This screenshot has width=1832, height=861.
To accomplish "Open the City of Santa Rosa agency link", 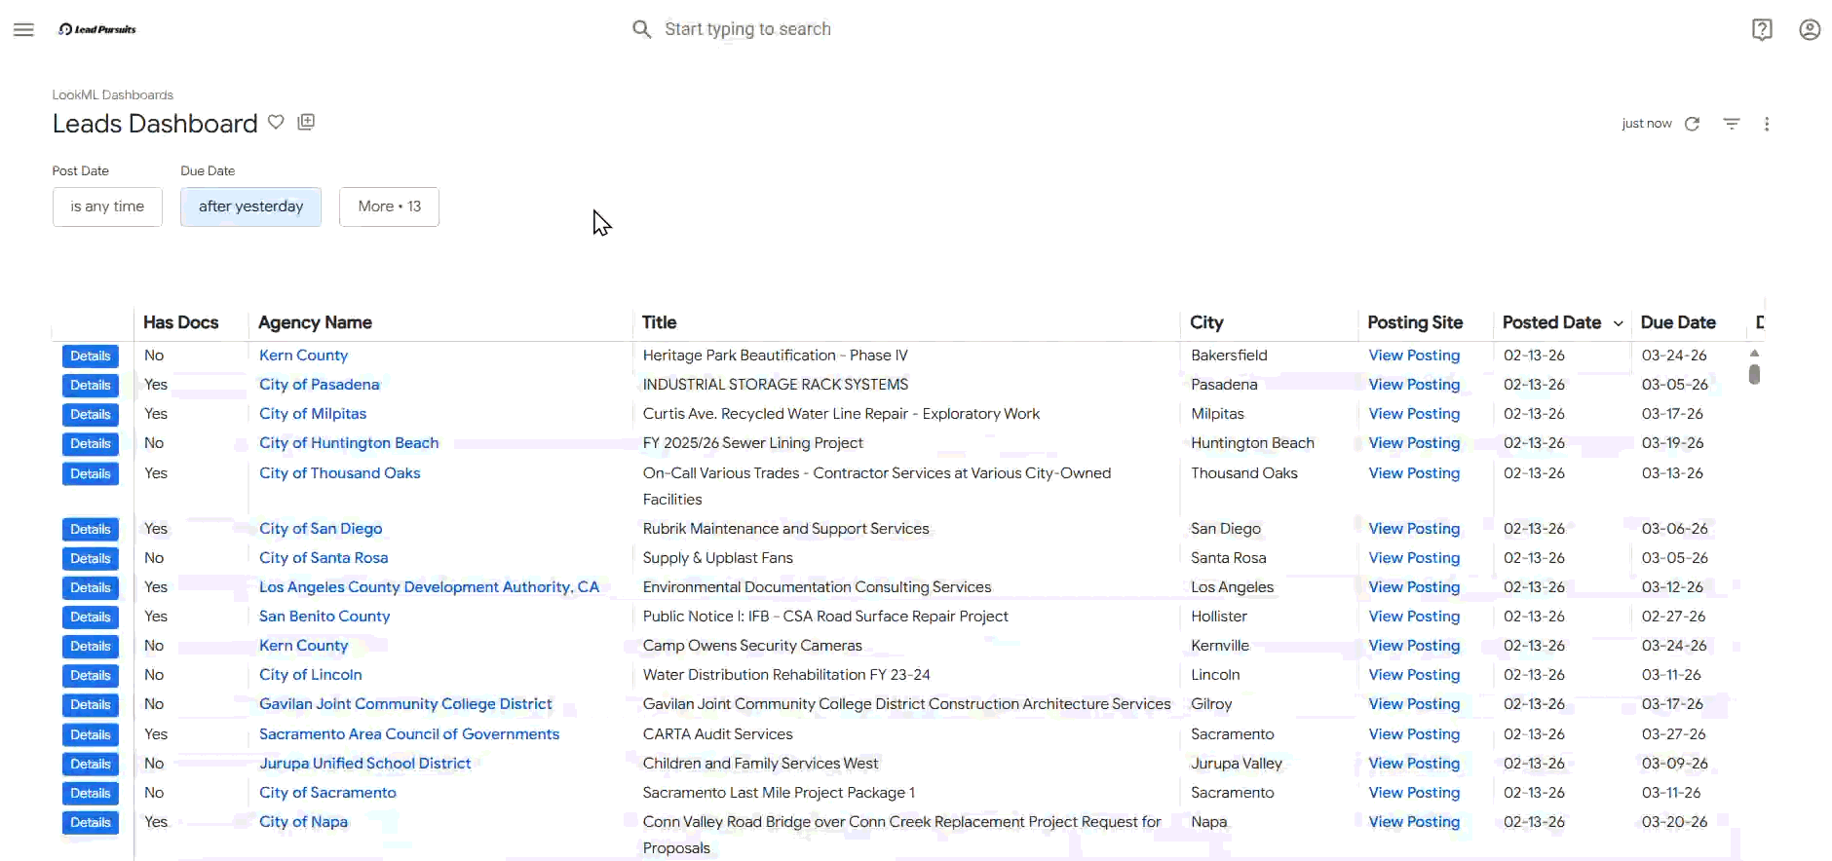I will [x=324, y=558].
